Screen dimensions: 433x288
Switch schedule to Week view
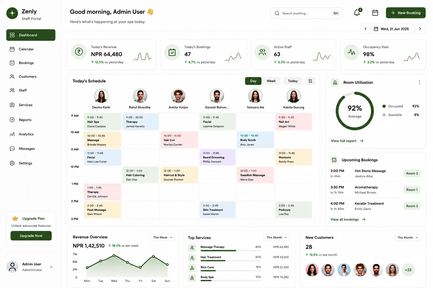(x=271, y=81)
